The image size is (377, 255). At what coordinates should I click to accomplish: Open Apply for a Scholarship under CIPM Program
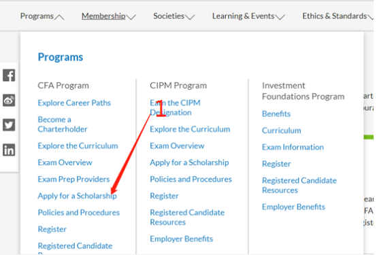(x=189, y=163)
